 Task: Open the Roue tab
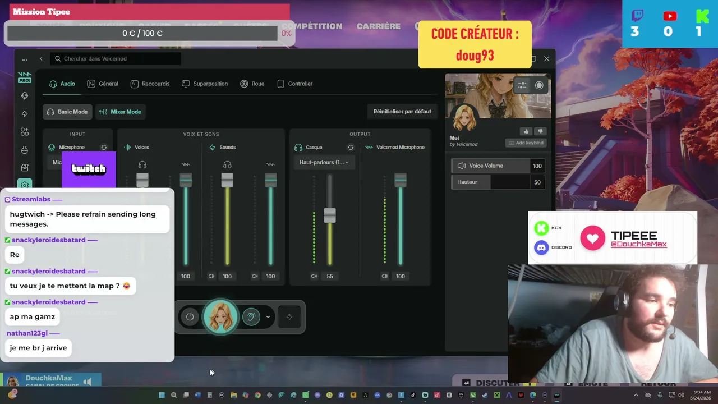click(252, 84)
